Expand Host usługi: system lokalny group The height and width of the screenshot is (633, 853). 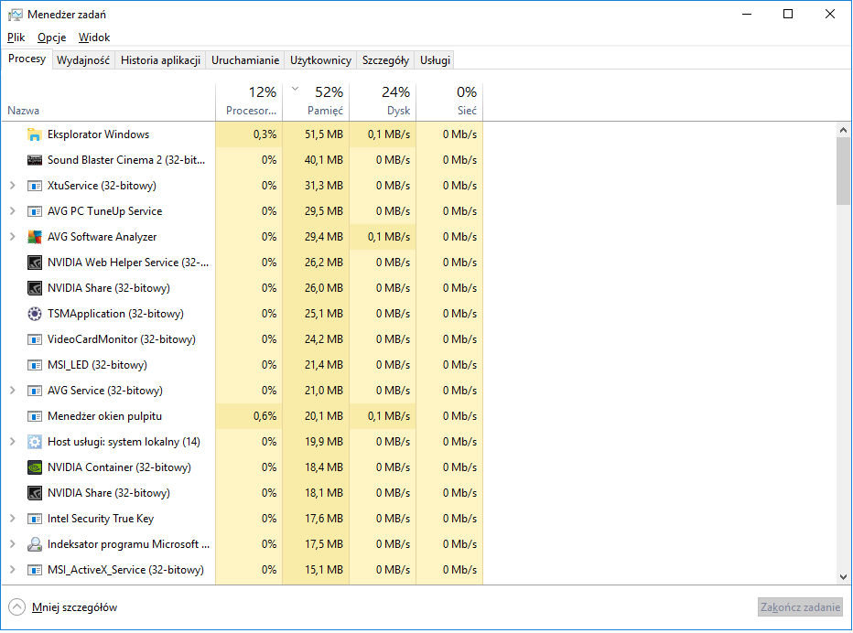[x=13, y=442]
